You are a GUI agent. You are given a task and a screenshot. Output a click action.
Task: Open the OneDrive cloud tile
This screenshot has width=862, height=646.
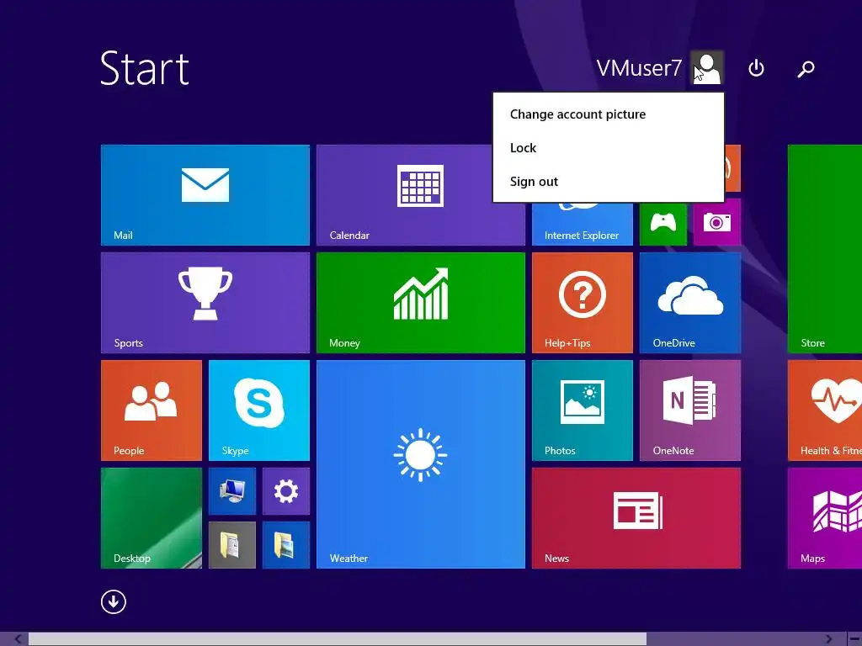point(690,303)
